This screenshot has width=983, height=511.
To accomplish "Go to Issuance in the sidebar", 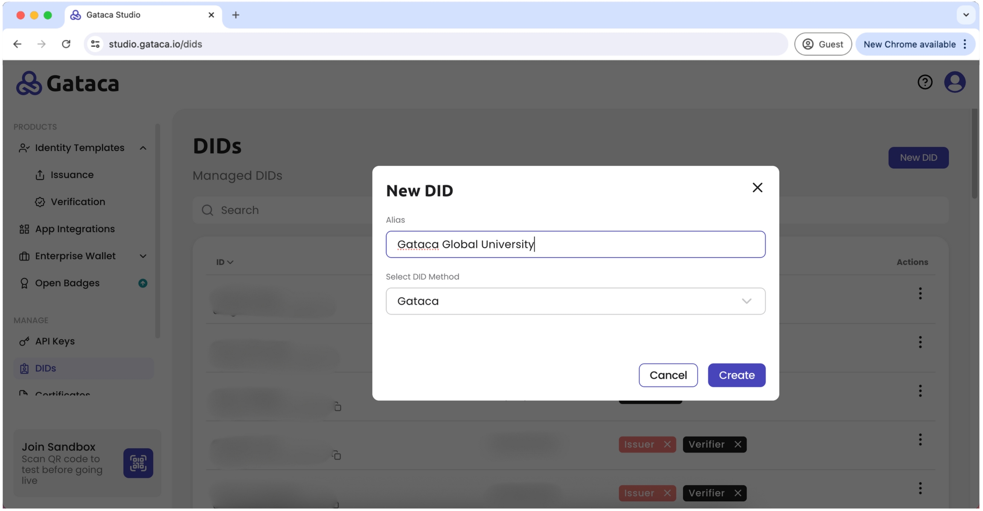I will click(x=72, y=175).
